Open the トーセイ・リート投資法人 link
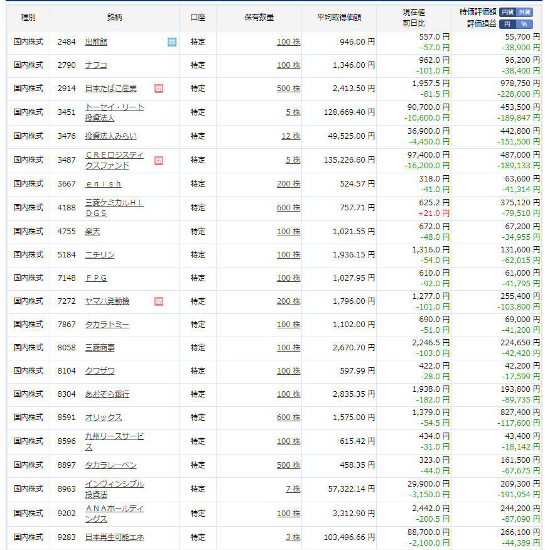This screenshot has height=550, width=545. (114, 112)
